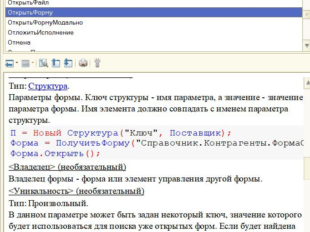Open settings with the wrench icon
The width and height of the screenshot is (310, 232).
[x=97, y=63]
